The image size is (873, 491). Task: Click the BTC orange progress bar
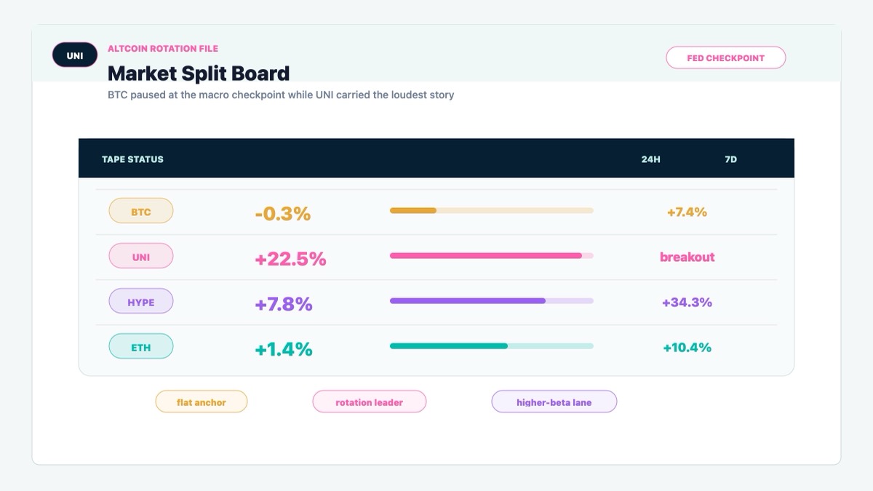[492, 211]
